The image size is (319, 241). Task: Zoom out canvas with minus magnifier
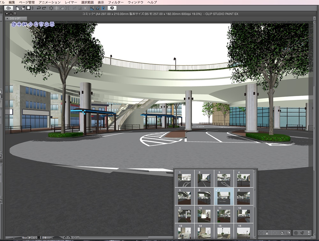30,237
